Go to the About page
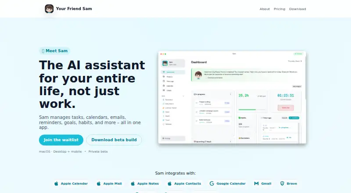The height and width of the screenshot is (193, 351). 265,9
